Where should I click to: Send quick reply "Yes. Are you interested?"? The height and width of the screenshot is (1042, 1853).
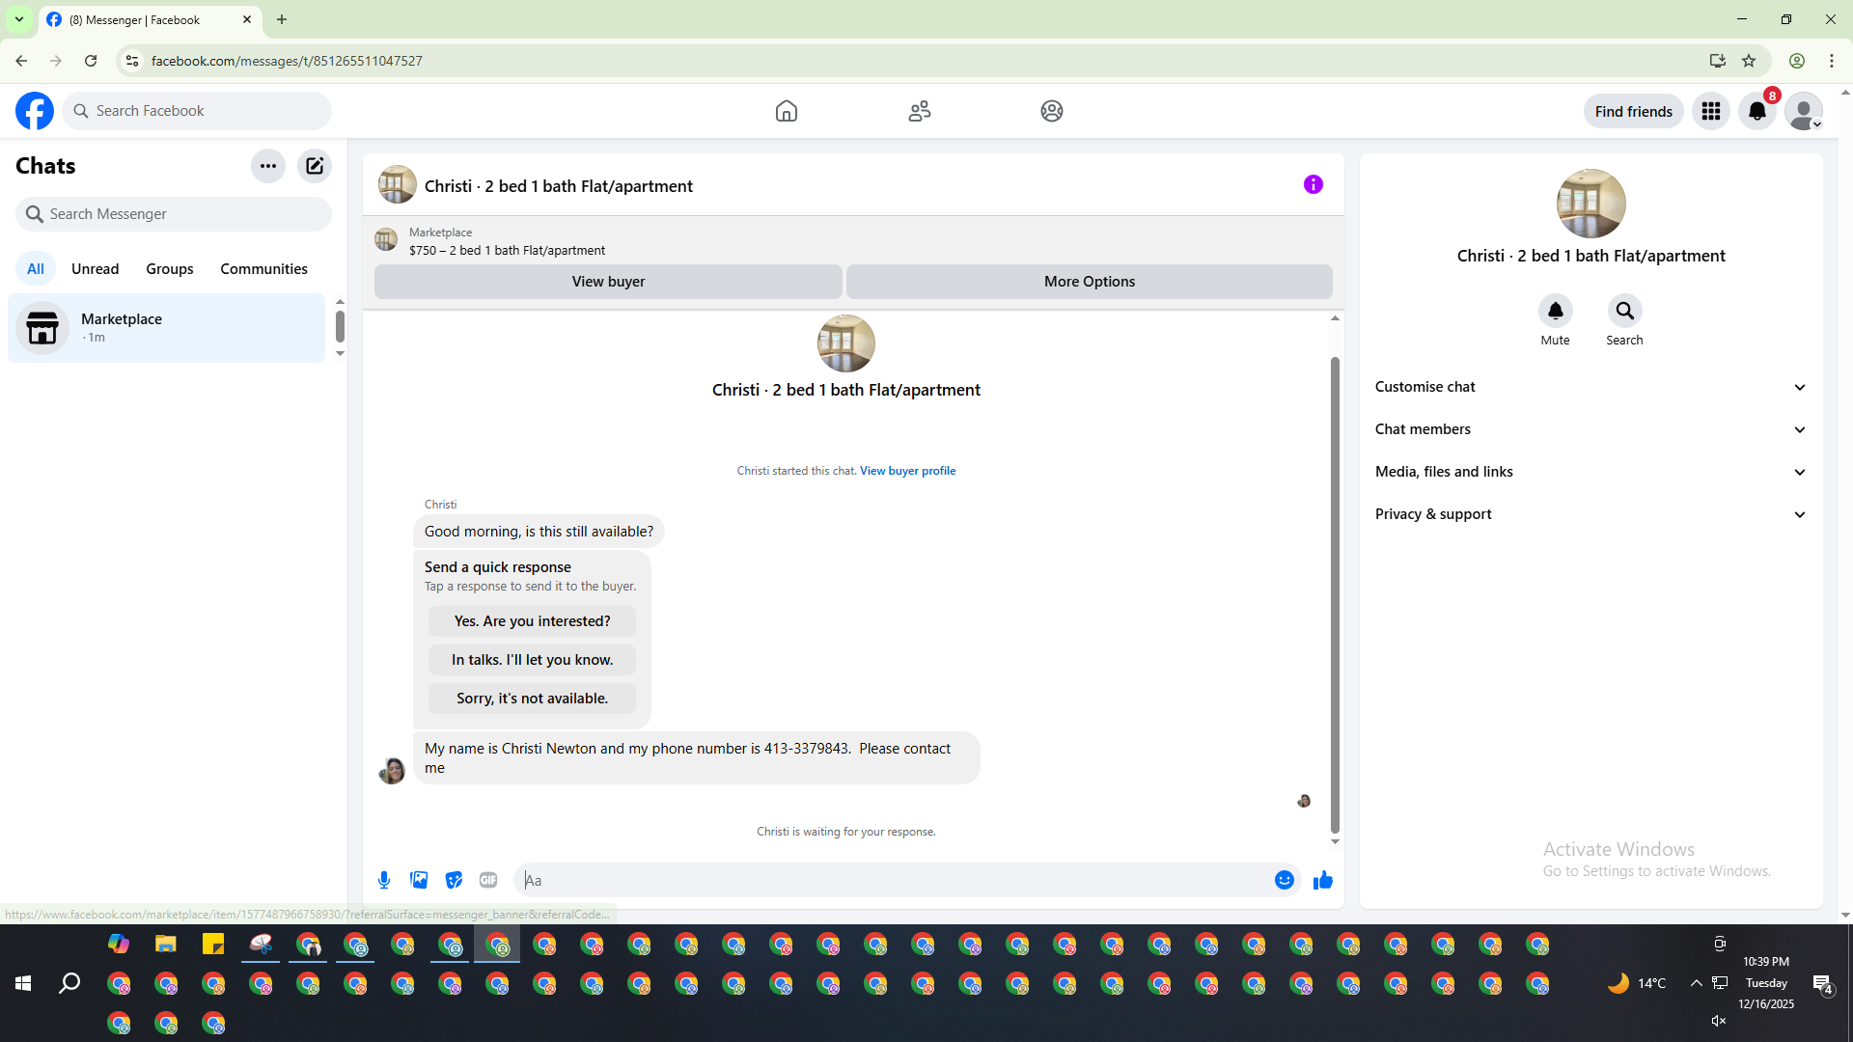533,621
